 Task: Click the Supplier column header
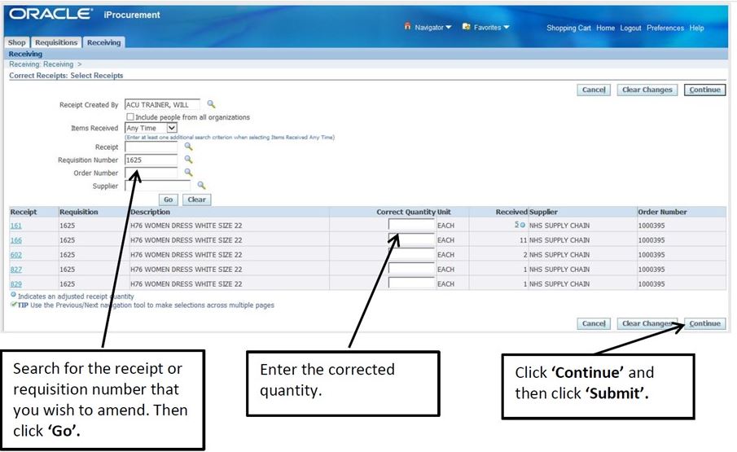click(x=543, y=212)
